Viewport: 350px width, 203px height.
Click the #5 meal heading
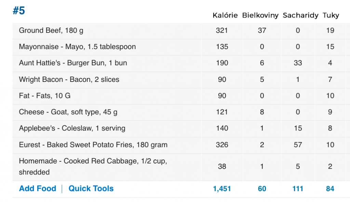coord(19,11)
